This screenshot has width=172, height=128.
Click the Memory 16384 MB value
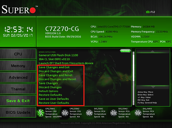coord(149,27)
